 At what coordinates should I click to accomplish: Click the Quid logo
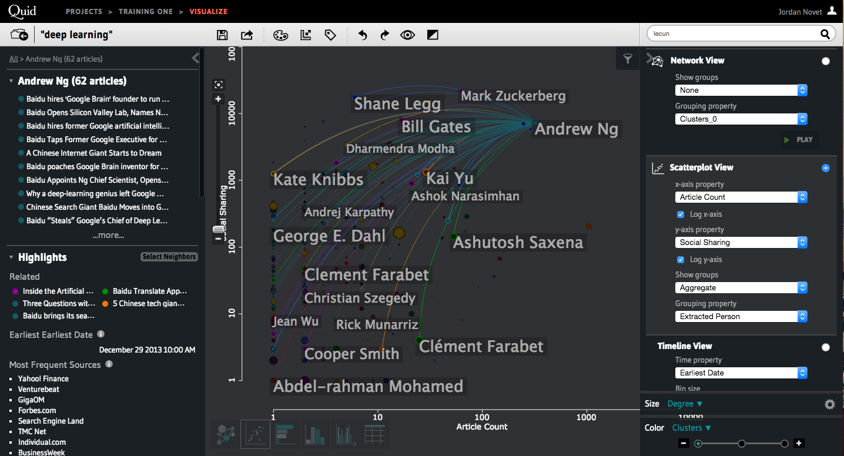[x=22, y=11]
